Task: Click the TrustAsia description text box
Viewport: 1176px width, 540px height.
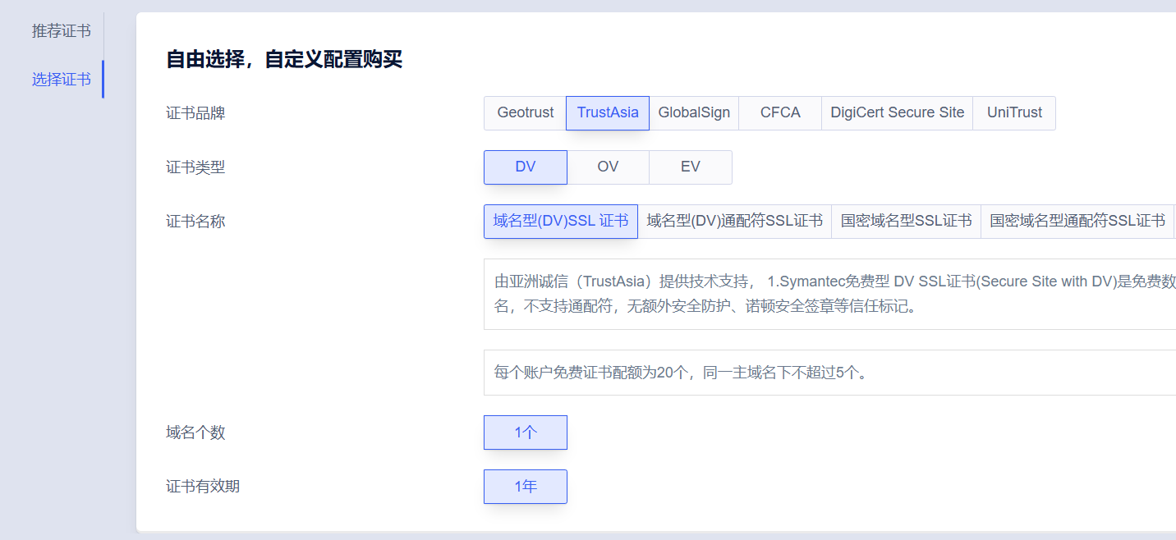Action: (829, 295)
